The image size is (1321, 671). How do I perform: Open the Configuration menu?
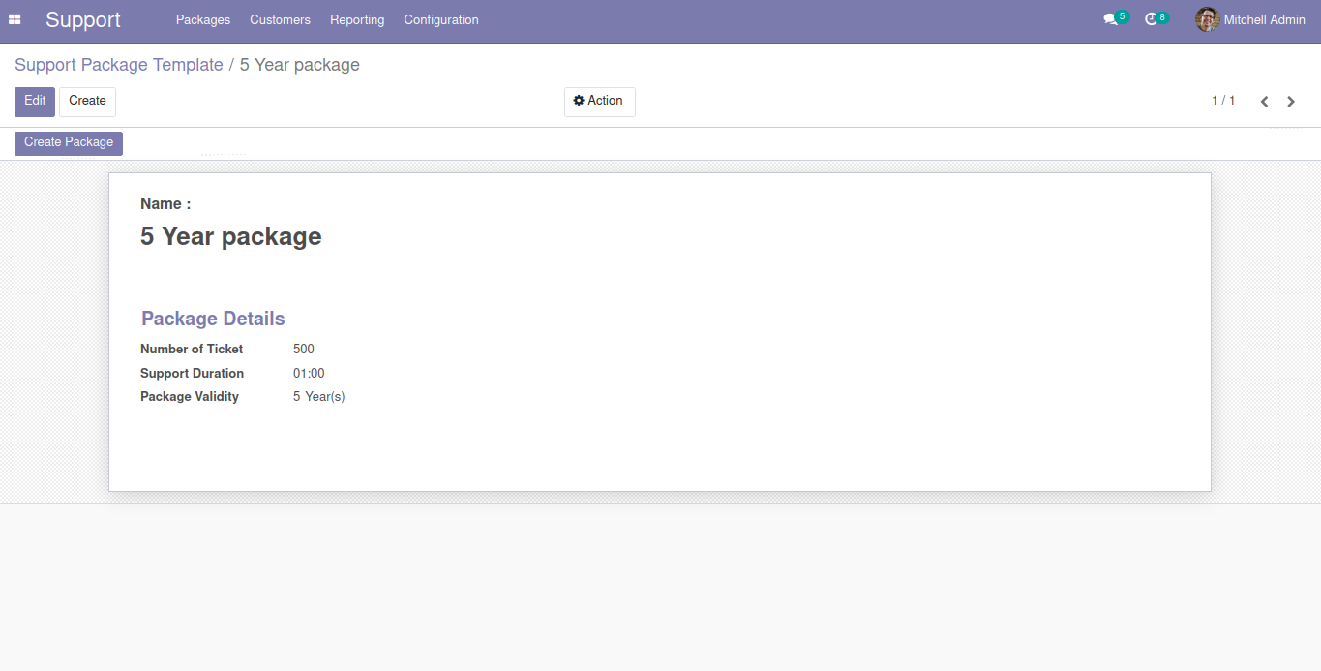[441, 19]
